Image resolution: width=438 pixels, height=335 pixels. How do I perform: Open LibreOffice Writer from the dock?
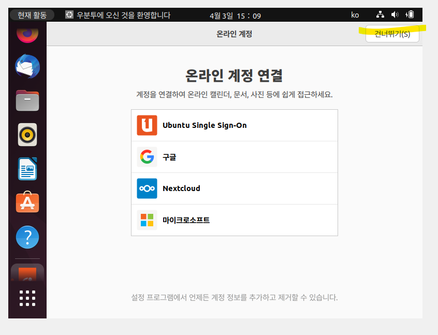pyautogui.click(x=27, y=169)
